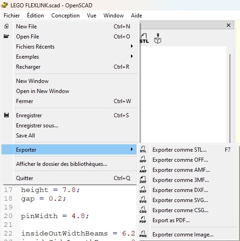Click the OFF file format icon
Image resolution: width=240 pixels, height=241 pixels.
pyautogui.click(x=143, y=159)
